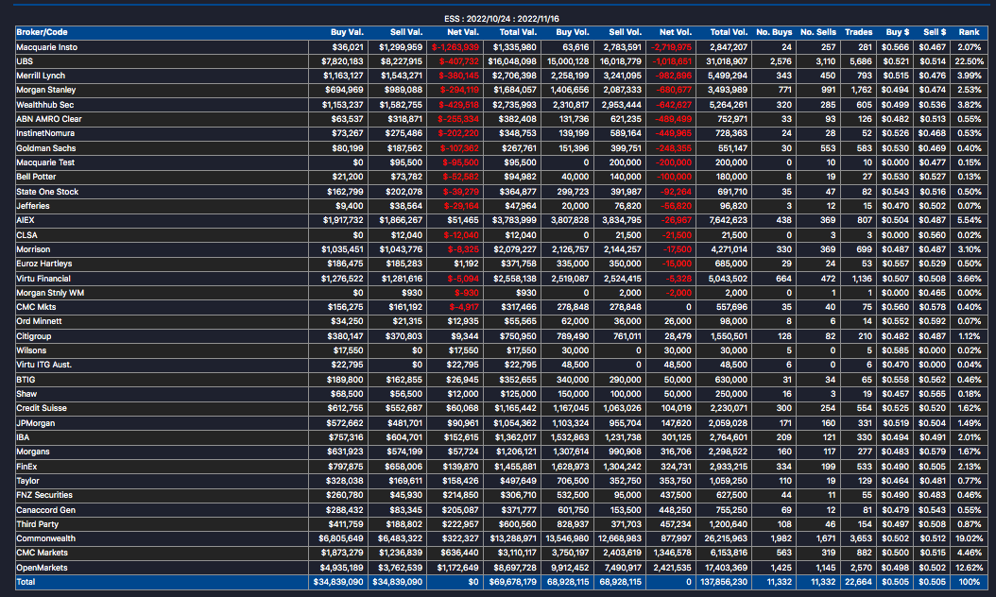The width and height of the screenshot is (996, 597).
Task: Click the Ord Minnett broker name
Action: pos(40,321)
